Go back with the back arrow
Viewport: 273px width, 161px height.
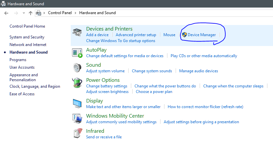coord(6,13)
